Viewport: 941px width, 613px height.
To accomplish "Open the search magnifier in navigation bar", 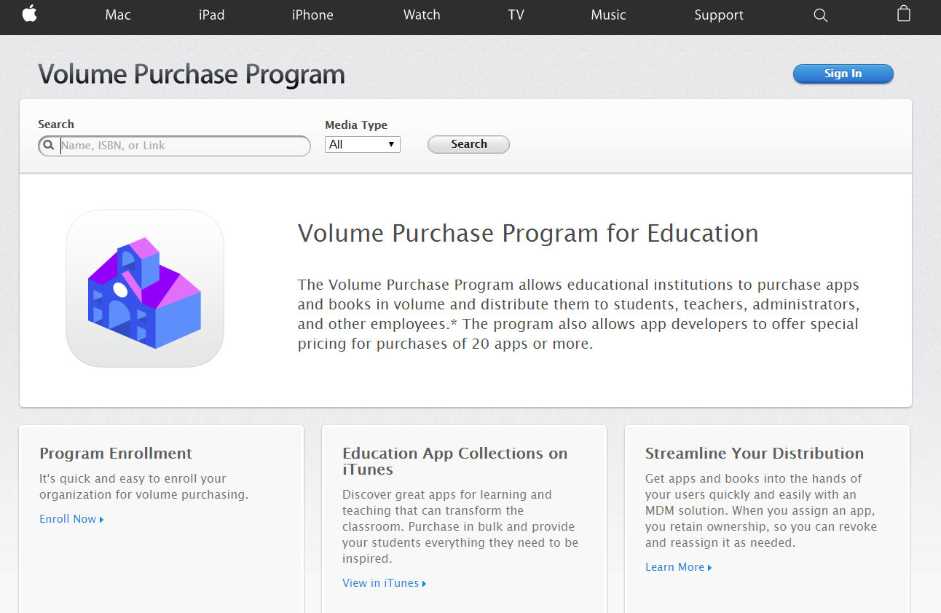I will click(x=820, y=15).
